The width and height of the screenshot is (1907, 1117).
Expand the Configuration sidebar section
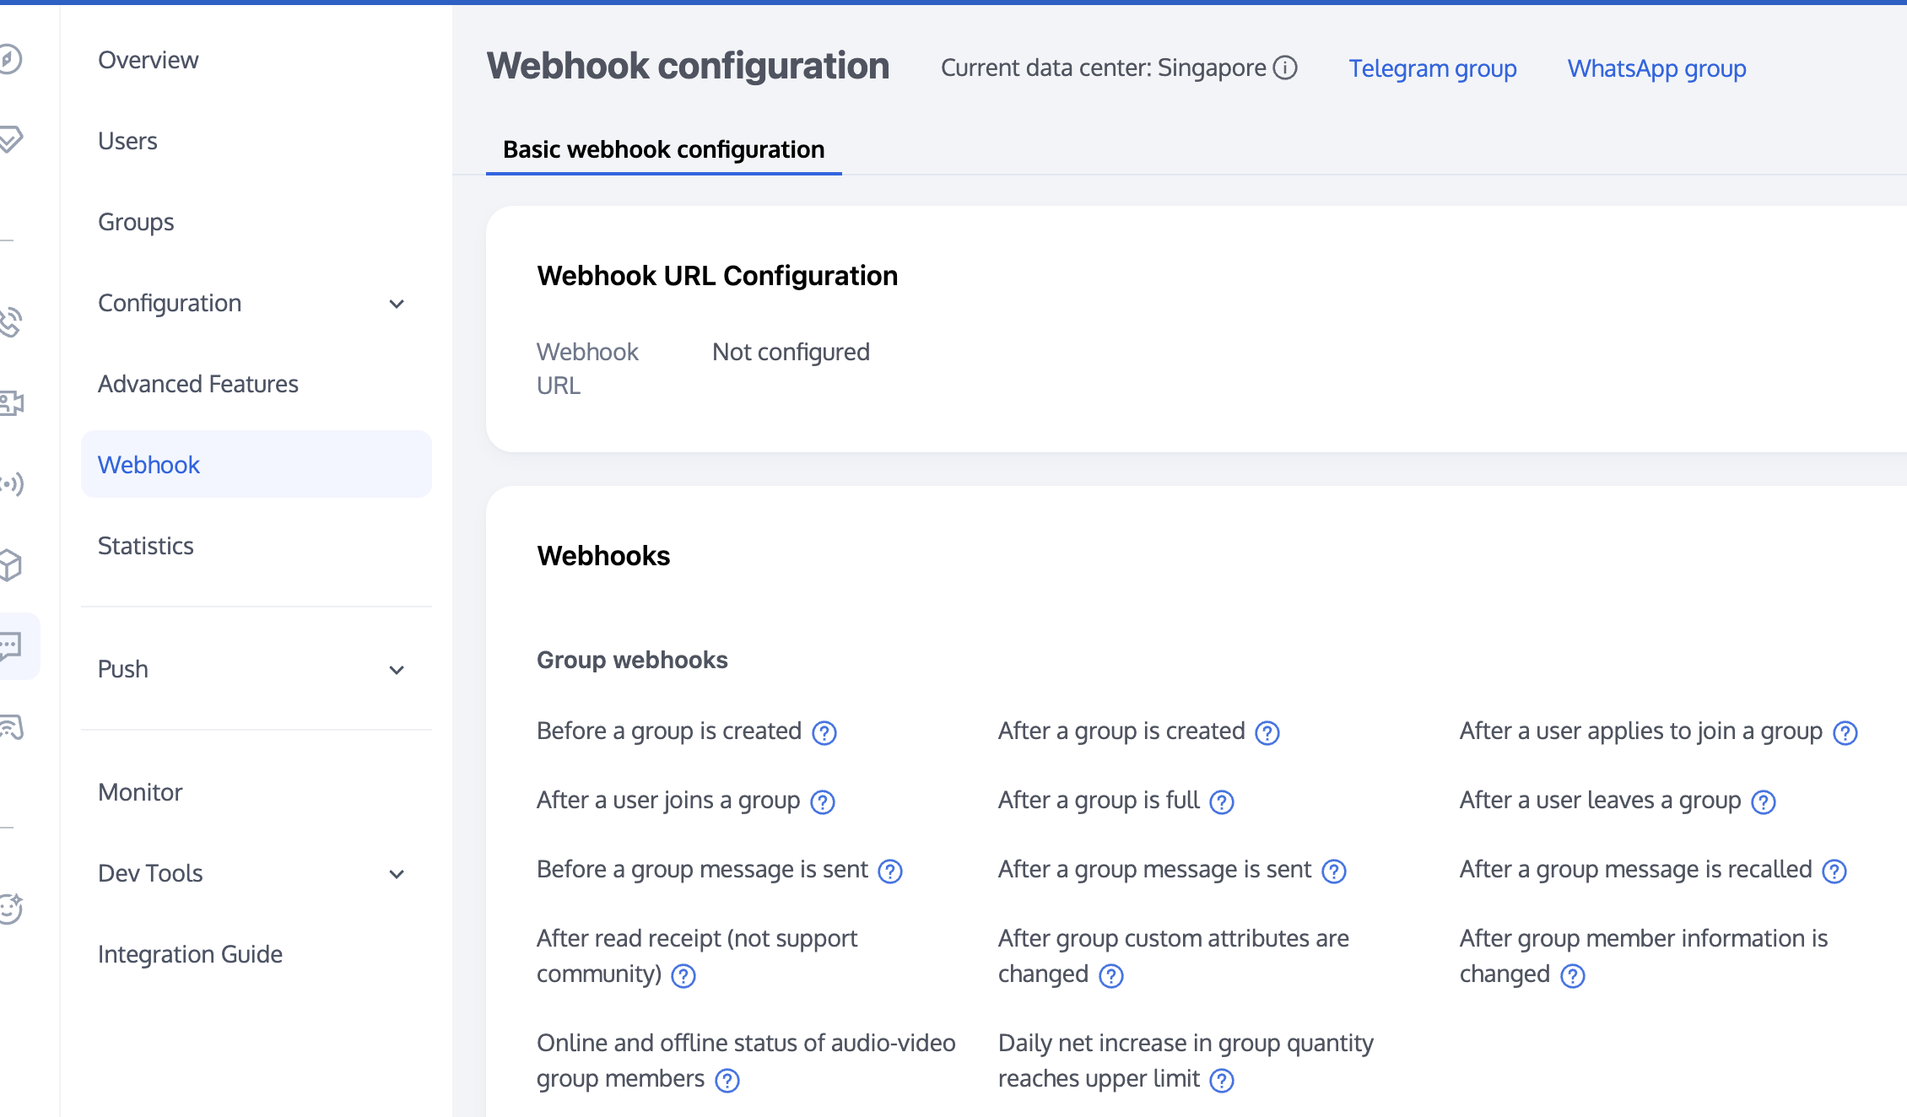click(397, 304)
